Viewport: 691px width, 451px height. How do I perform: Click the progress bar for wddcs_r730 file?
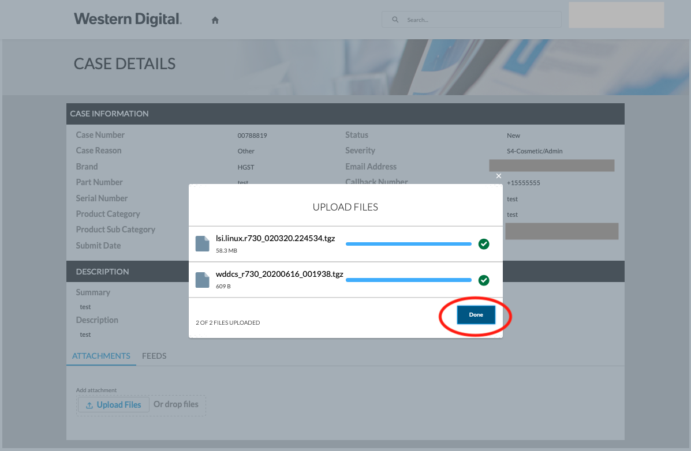coord(408,280)
